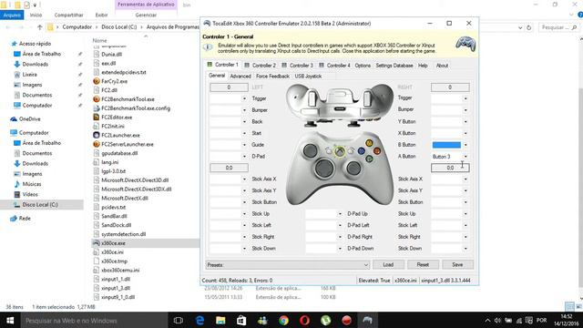
Task: Click the Lixeira recycle bin icon
Action: (x=17, y=75)
